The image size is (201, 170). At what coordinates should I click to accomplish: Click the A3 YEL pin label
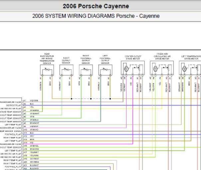pyautogui.click(x=29, y=107)
